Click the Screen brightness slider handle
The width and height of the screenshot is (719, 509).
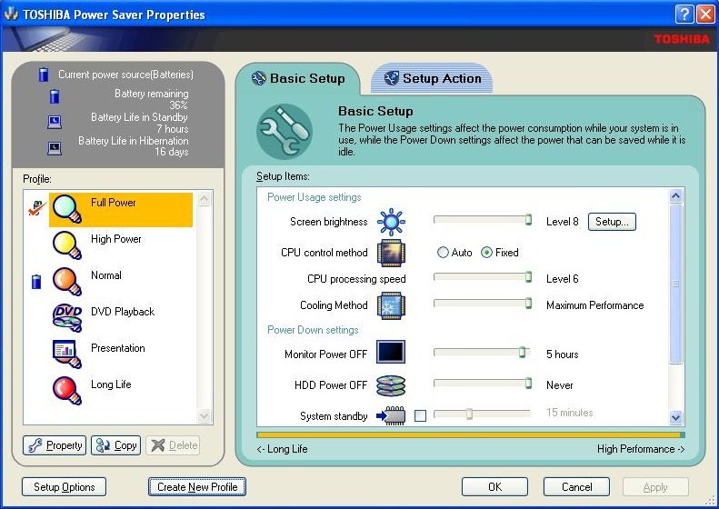click(x=528, y=220)
